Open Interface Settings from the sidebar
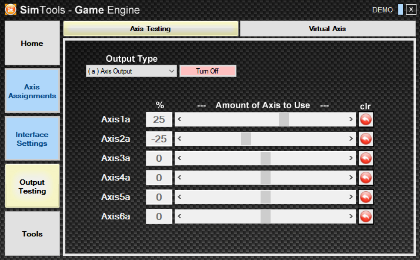 [32, 139]
